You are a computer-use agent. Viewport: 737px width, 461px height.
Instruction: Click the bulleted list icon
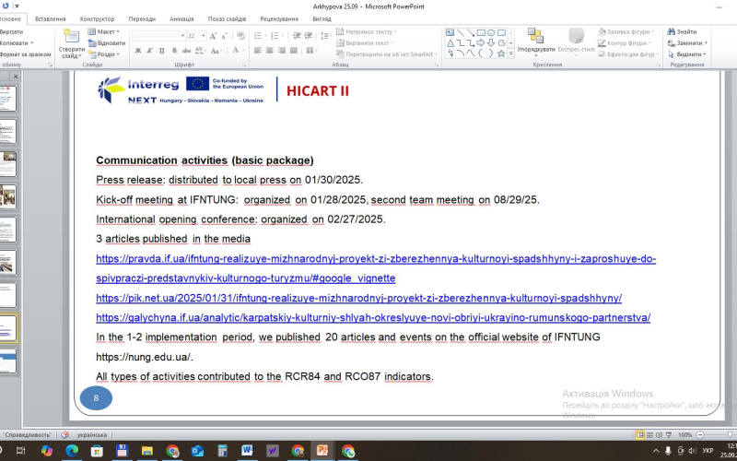tap(258, 34)
